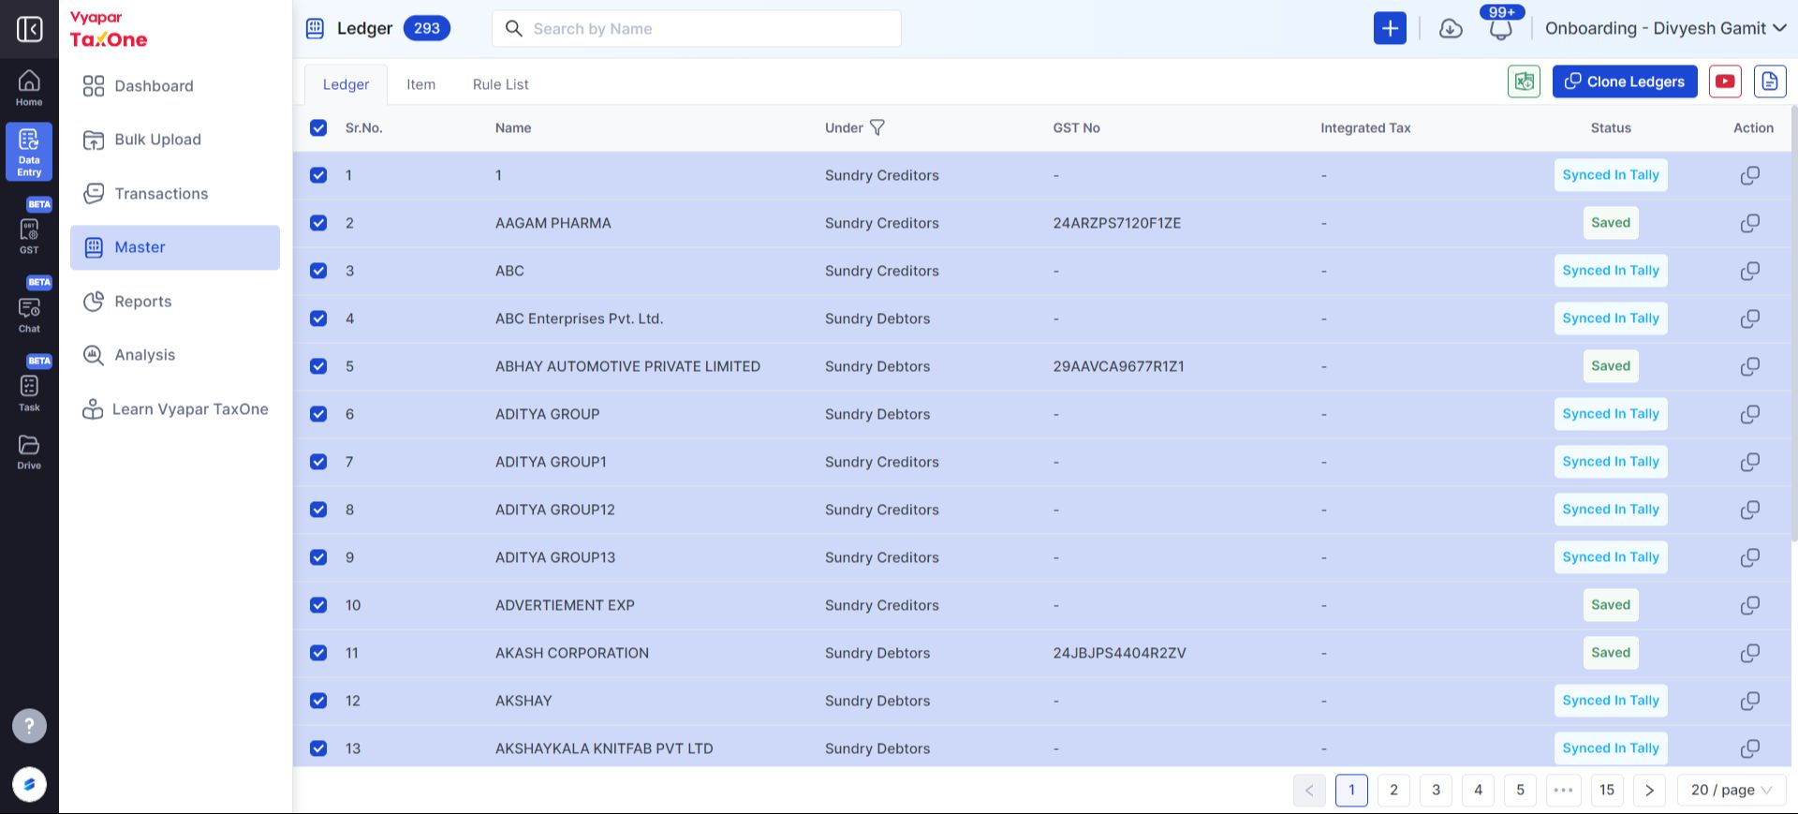The width and height of the screenshot is (1798, 814).
Task: Click the clone action icon for ADITYA GROUP12
Action: pyautogui.click(x=1749, y=510)
